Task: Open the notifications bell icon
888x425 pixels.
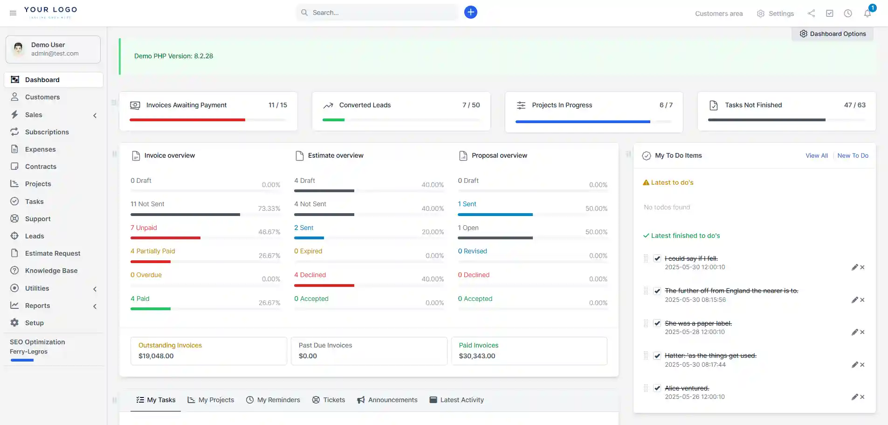Action: [x=867, y=14]
